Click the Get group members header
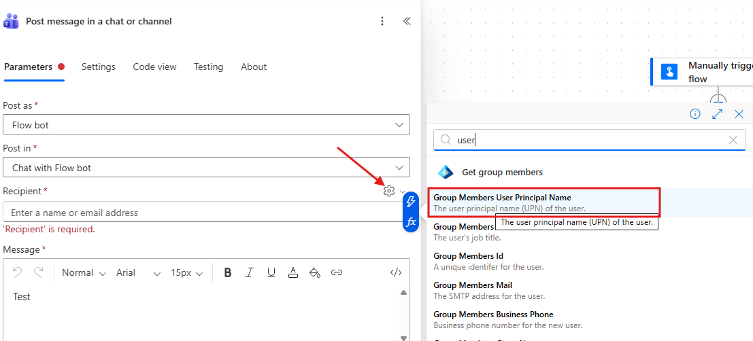 tap(502, 172)
